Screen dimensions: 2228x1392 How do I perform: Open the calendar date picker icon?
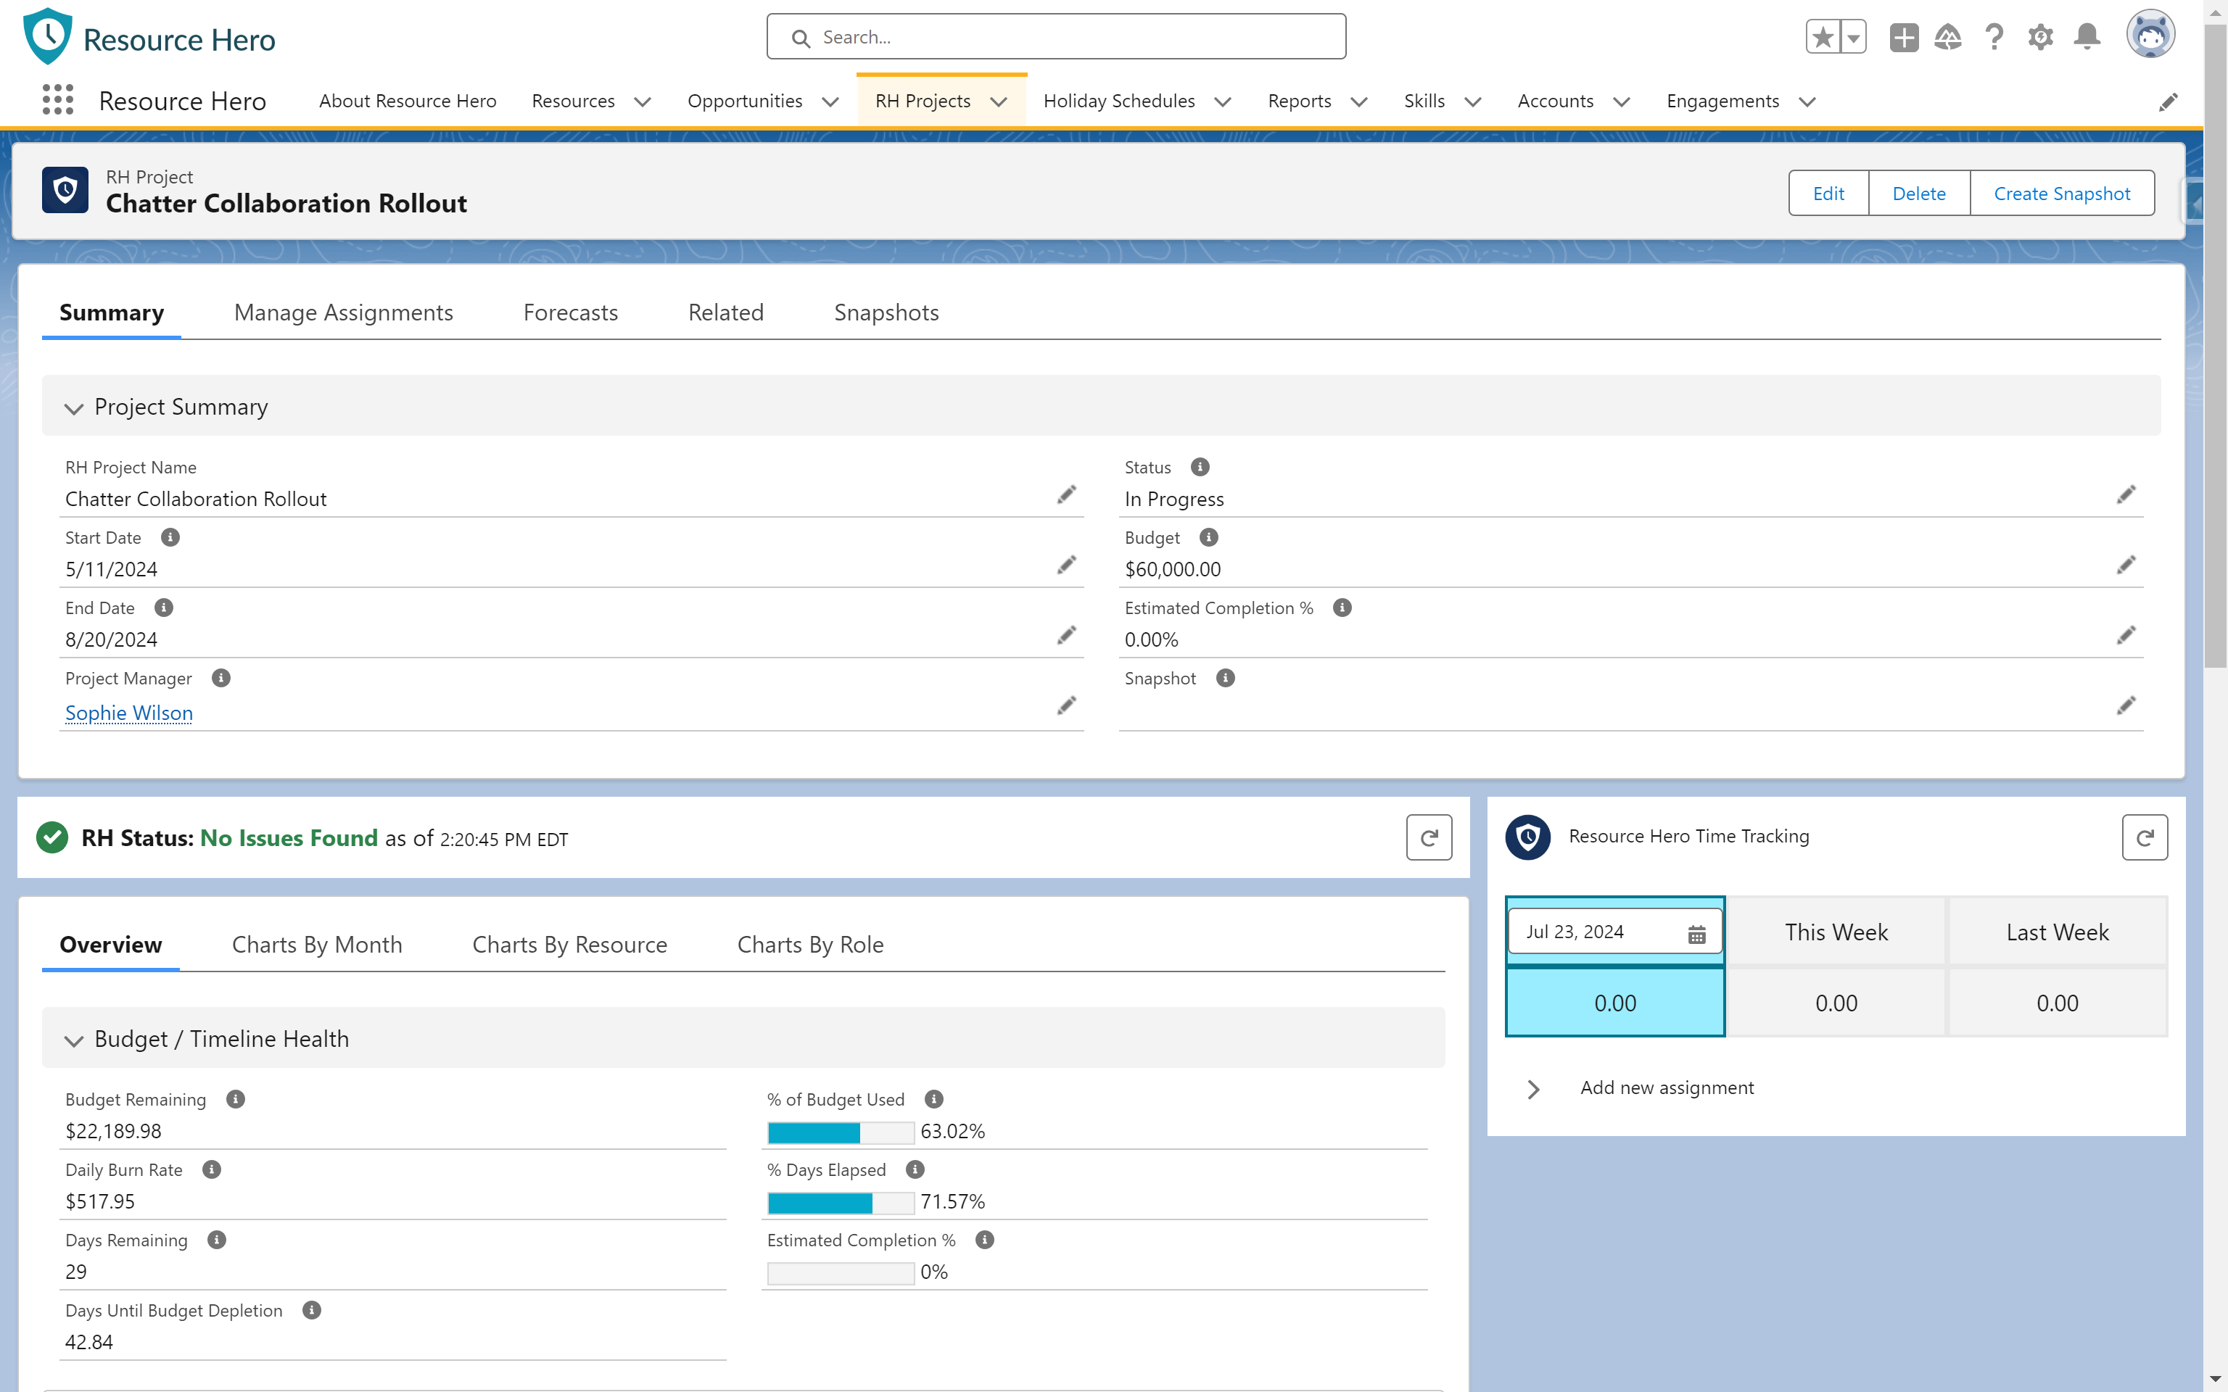tap(1697, 935)
